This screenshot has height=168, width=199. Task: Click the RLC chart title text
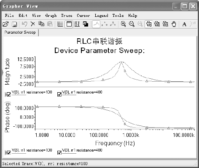tap(99, 41)
